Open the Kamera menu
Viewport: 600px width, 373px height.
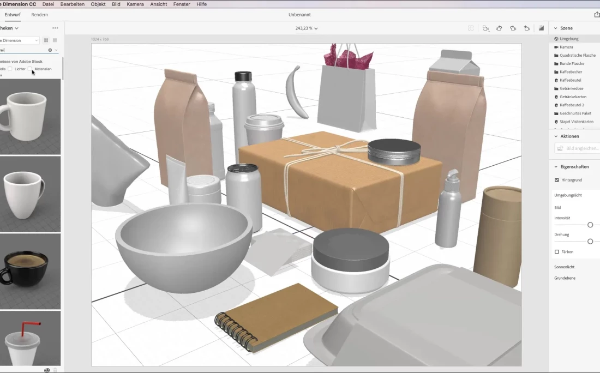pyautogui.click(x=135, y=4)
